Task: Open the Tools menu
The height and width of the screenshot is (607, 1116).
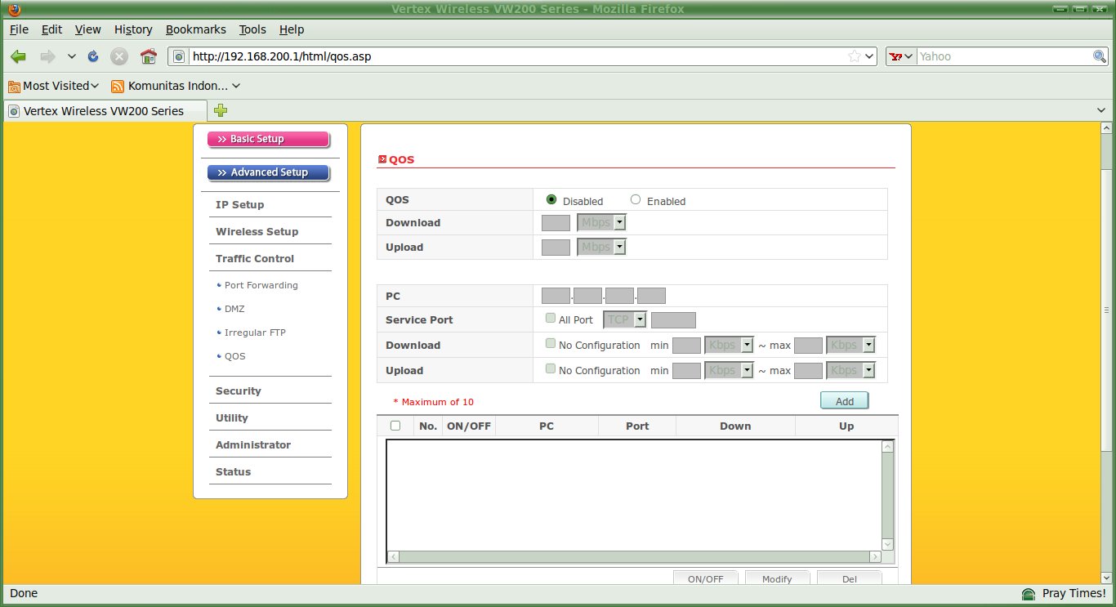Action: [252, 29]
